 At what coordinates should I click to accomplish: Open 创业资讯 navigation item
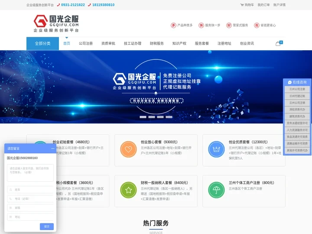[247, 43]
